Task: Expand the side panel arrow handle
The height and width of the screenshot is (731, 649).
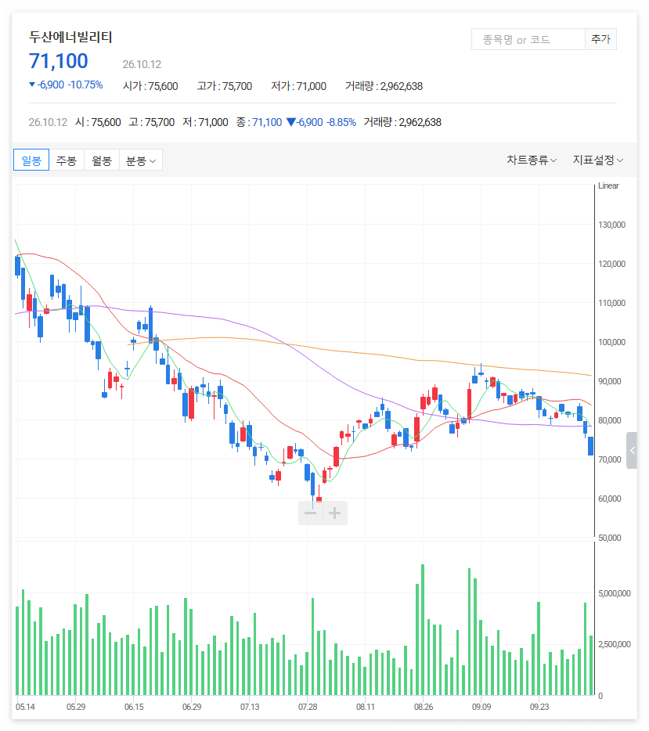Action: [632, 450]
